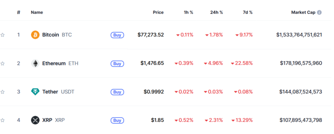This screenshot has width=334, height=134.
Task: Sort by the 1h % column header
Action: point(189,12)
